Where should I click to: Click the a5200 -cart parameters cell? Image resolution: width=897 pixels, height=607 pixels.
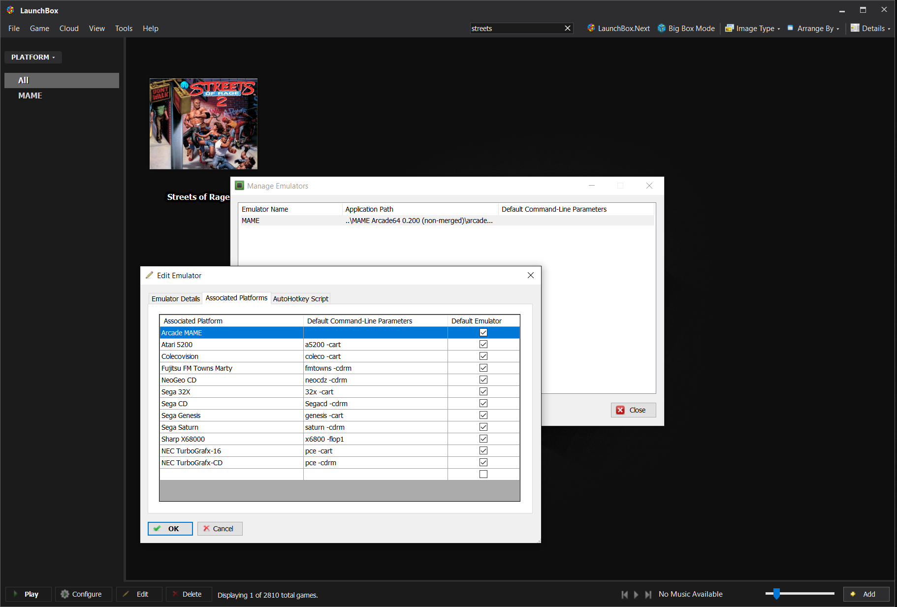click(x=376, y=345)
